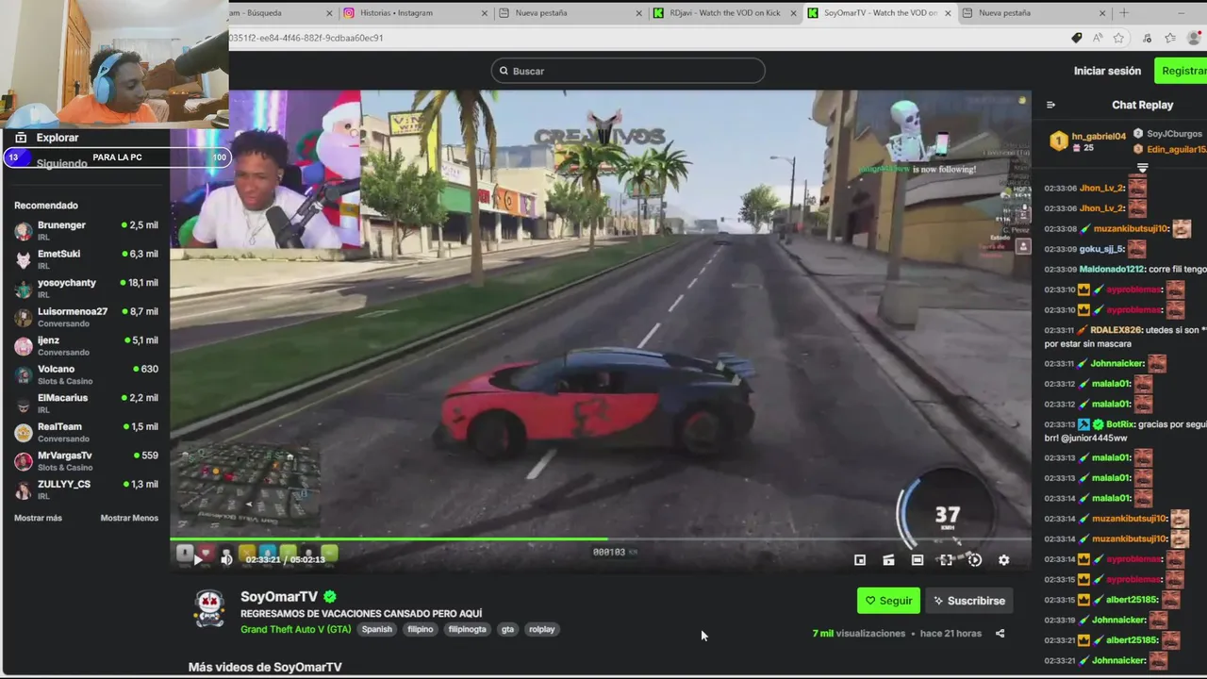The height and width of the screenshot is (679, 1207).
Task: Open the read aloud icon
Action: click(x=1098, y=38)
